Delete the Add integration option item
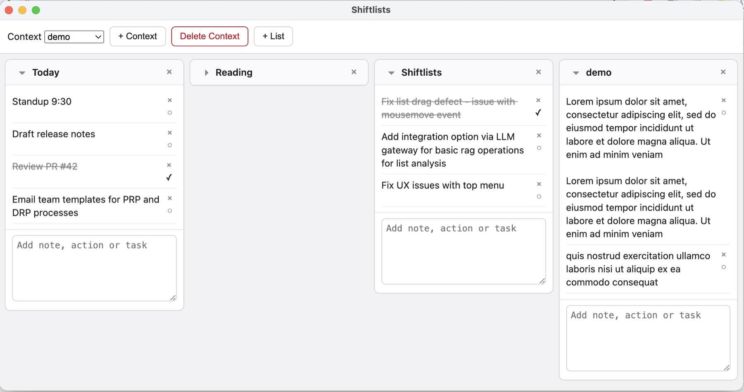Viewport: 744px width, 392px height. (x=539, y=136)
